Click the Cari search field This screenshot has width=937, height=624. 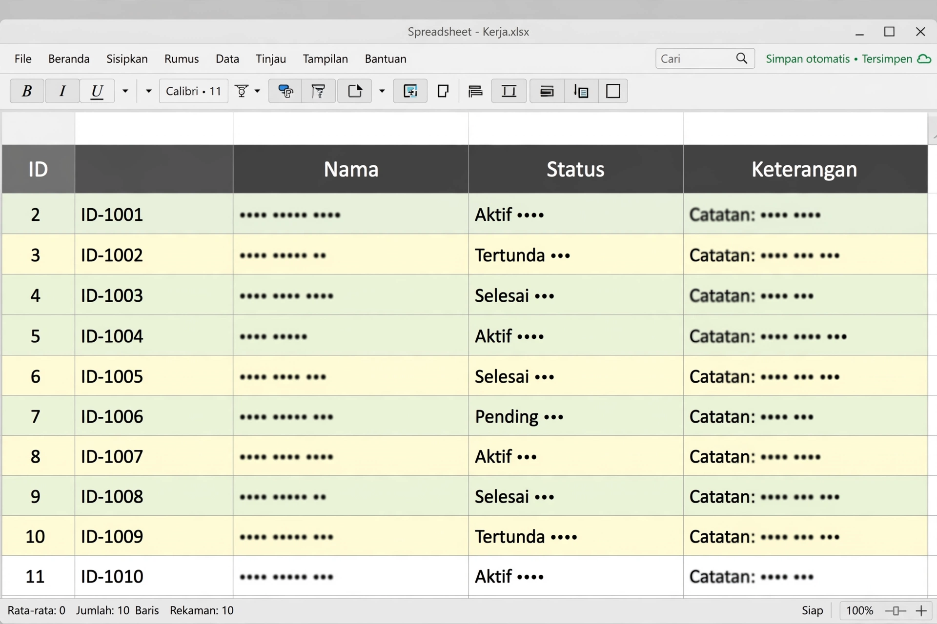pos(705,58)
